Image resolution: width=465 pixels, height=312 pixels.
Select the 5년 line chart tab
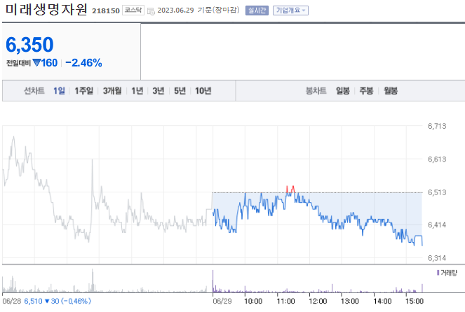[x=180, y=91]
